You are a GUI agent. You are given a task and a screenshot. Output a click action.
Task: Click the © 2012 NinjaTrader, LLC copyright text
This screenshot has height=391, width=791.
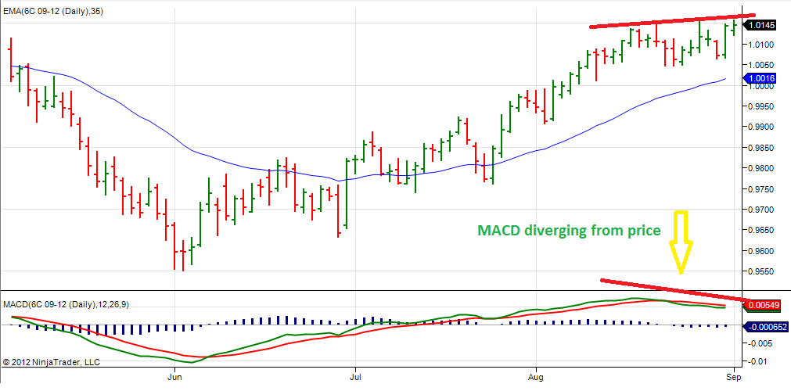tap(51, 362)
